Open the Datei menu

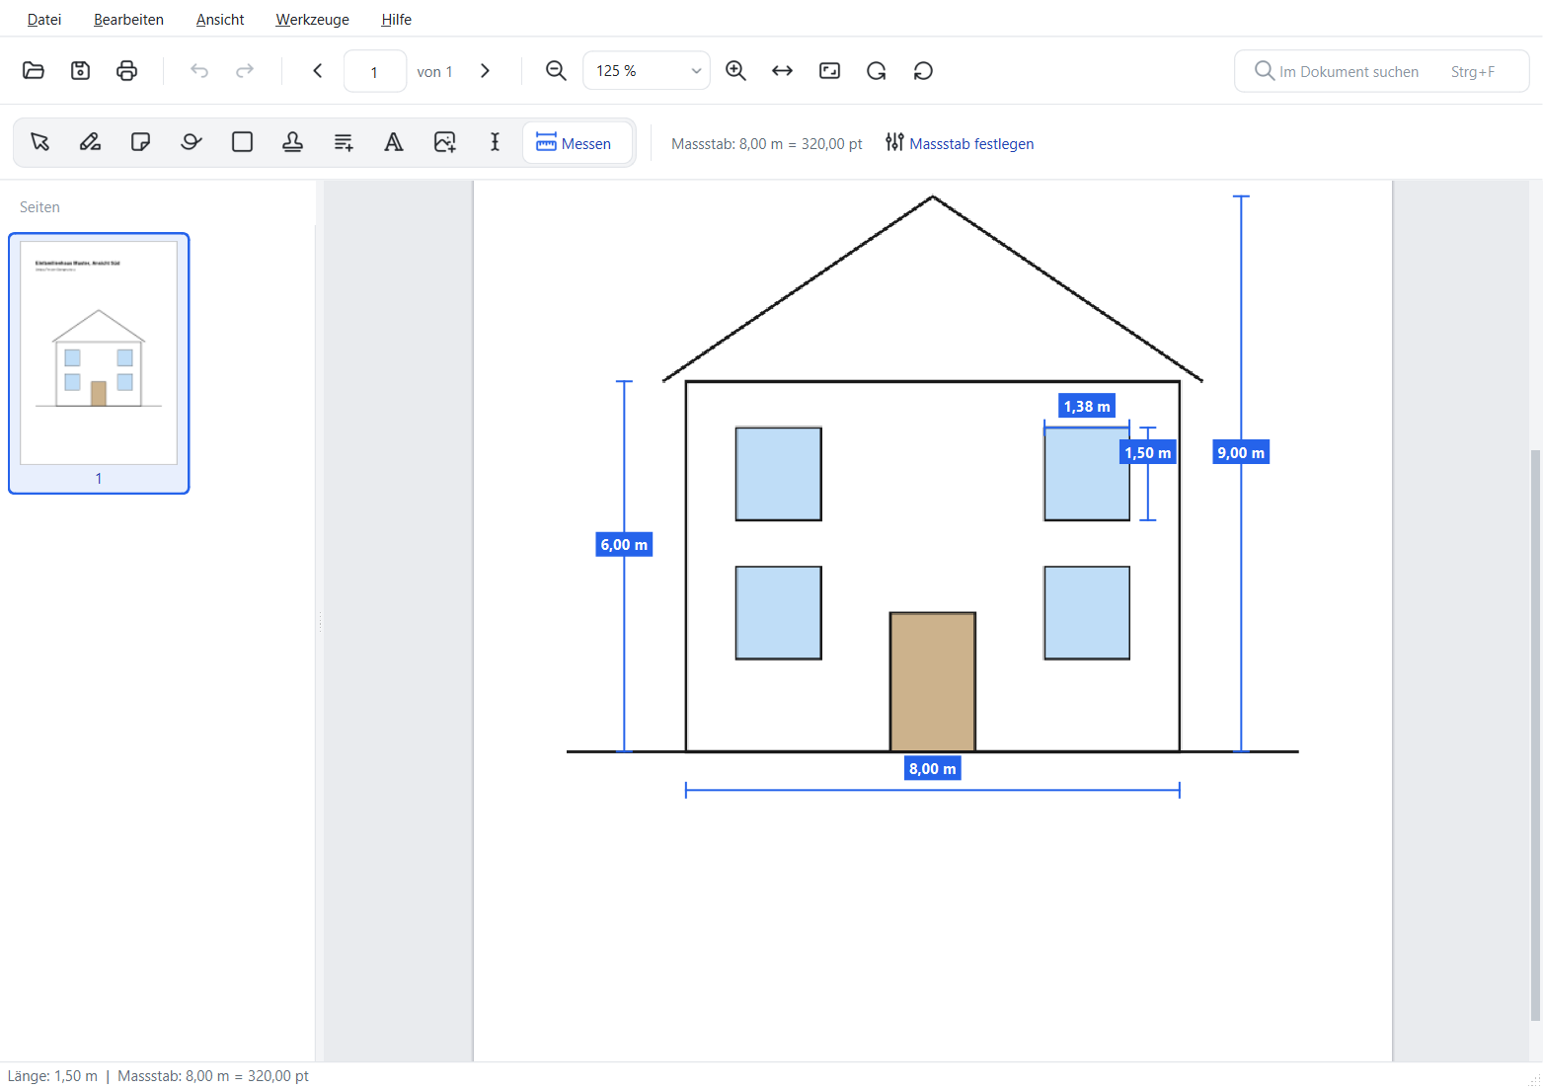(x=44, y=20)
